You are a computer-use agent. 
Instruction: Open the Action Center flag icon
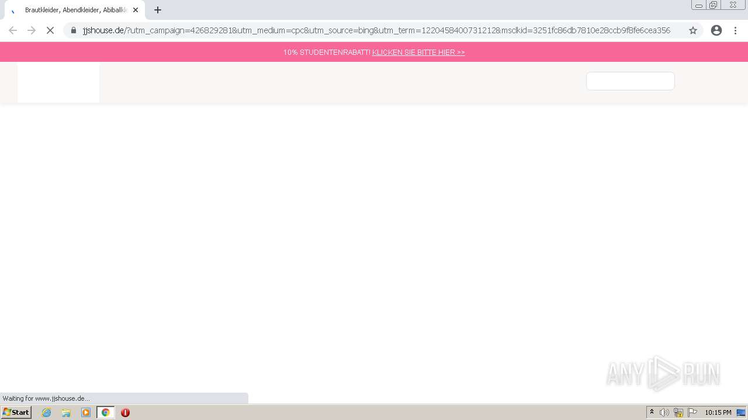click(x=692, y=412)
